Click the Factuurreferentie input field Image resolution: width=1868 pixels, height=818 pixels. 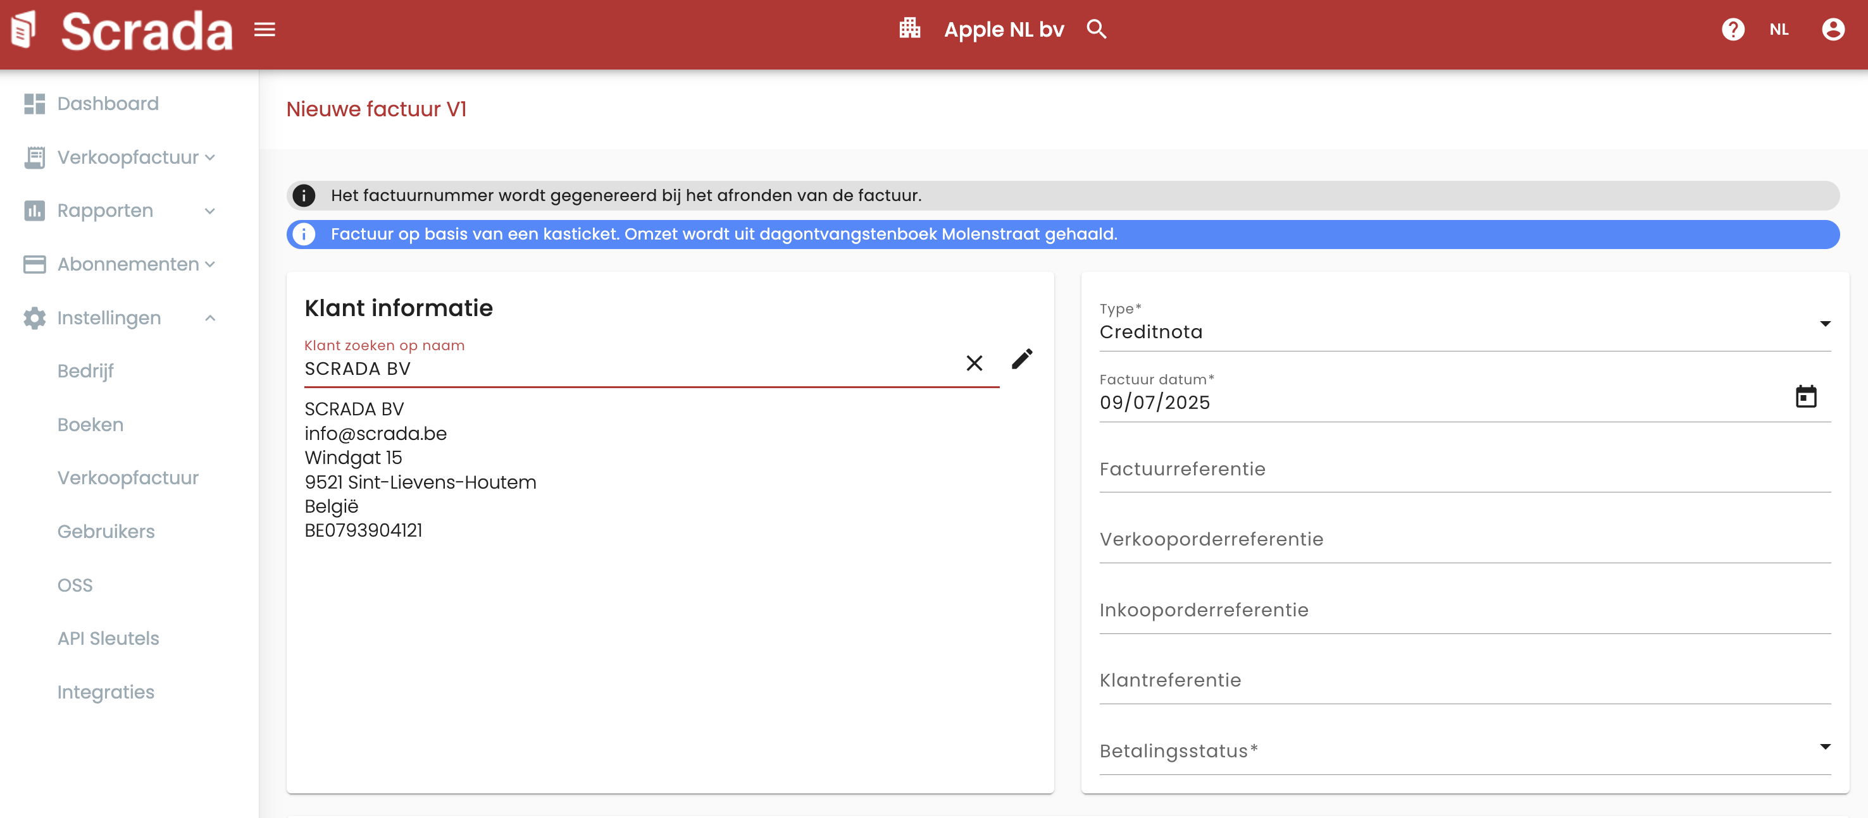pos(1464,470)
